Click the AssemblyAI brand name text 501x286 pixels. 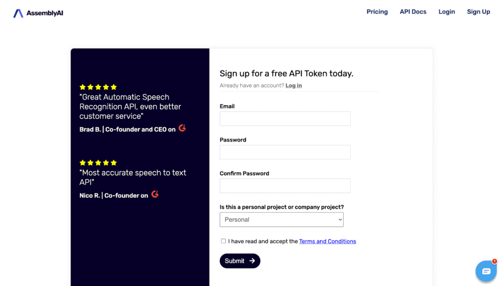[45, 13]
